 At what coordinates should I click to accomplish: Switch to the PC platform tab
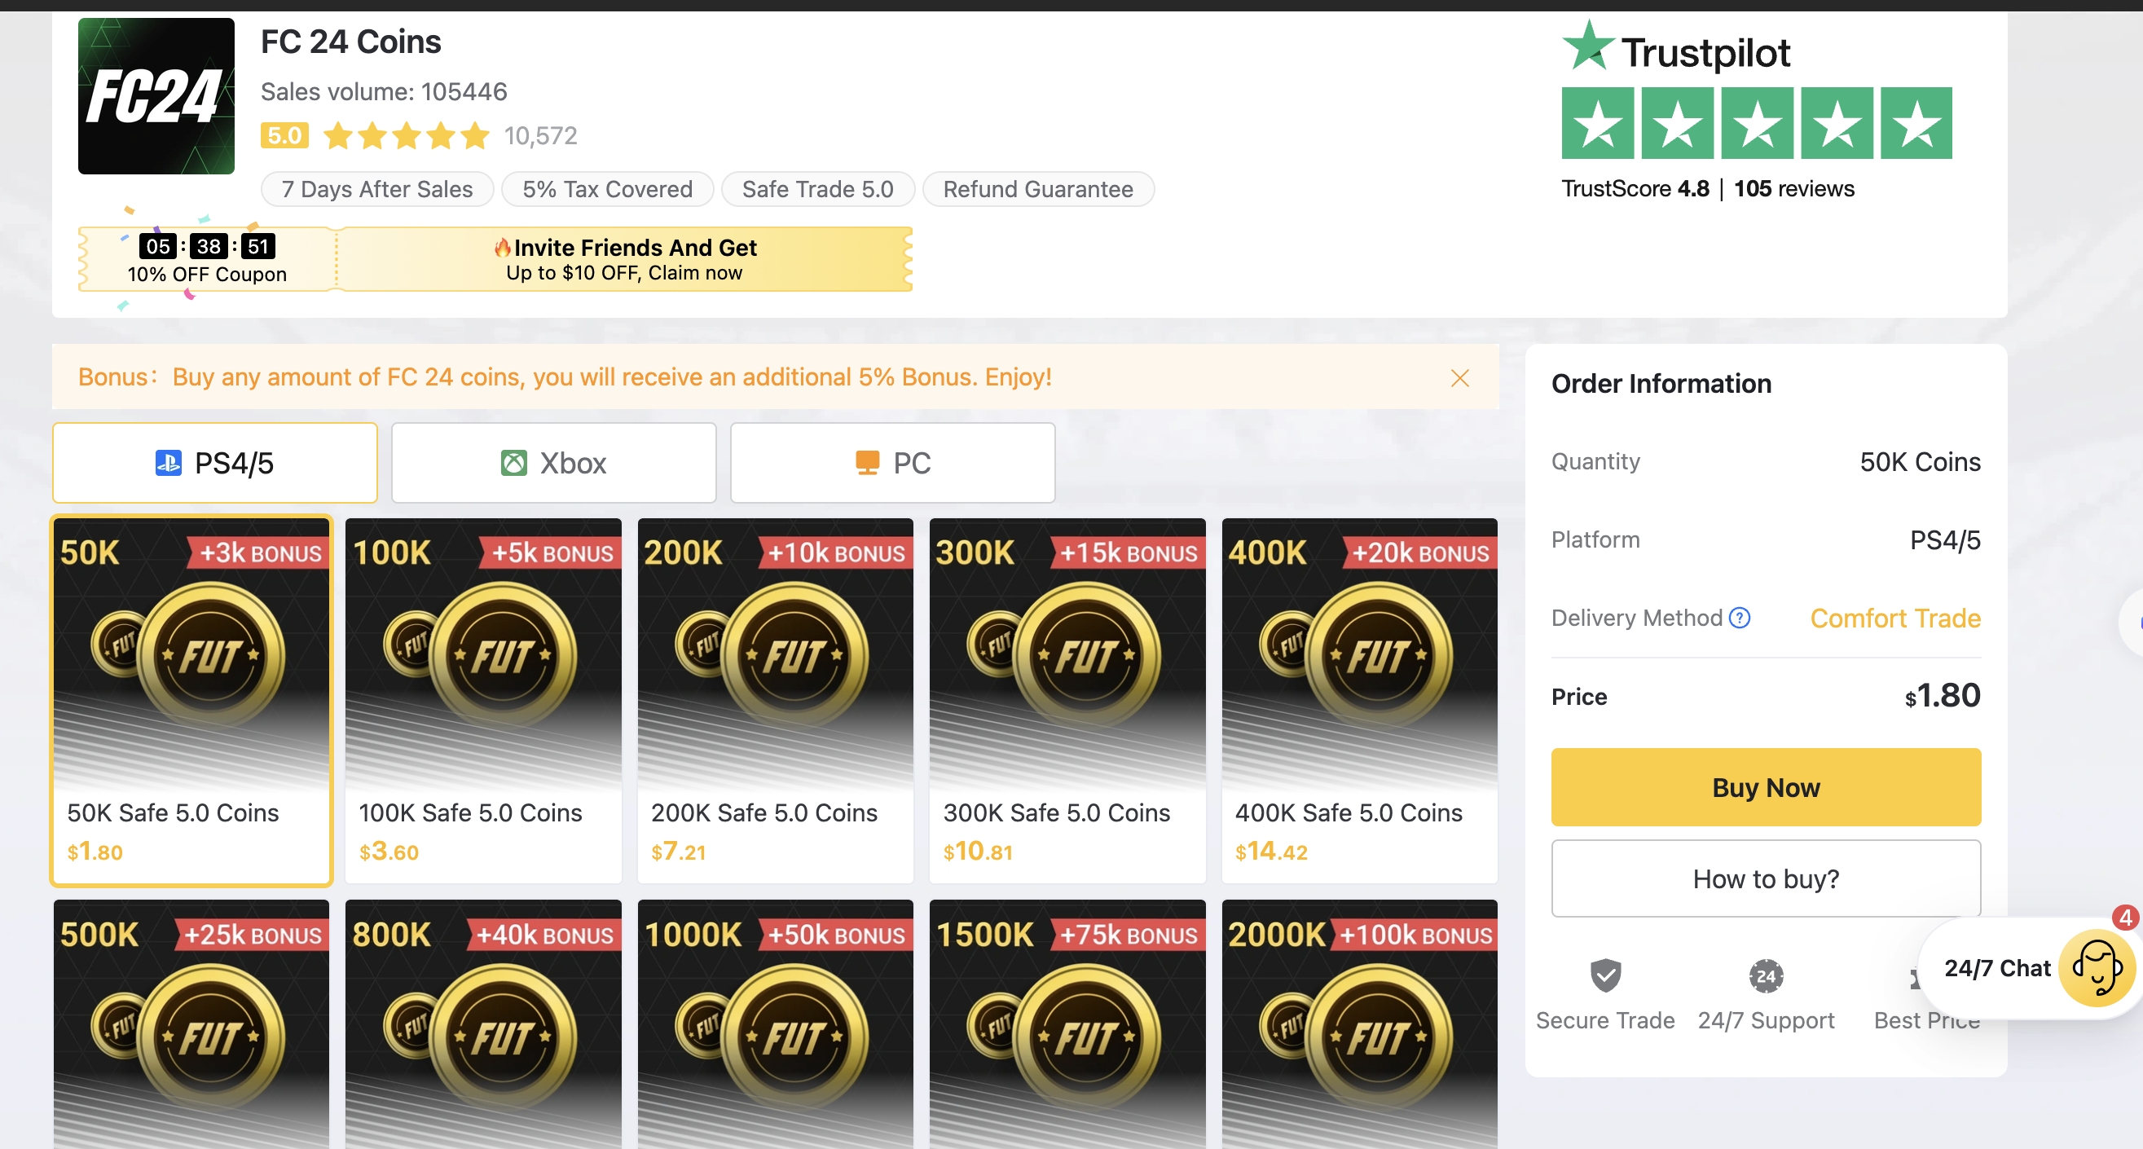tap(891, 463)
